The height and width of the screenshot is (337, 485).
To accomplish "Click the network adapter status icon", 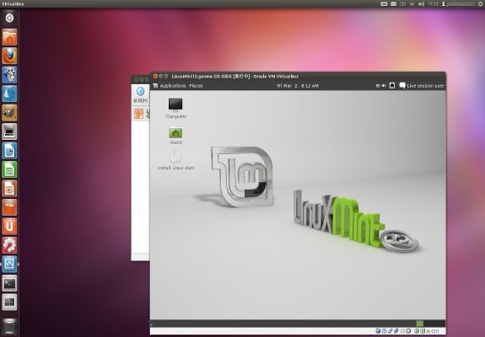I will [396, 331].
